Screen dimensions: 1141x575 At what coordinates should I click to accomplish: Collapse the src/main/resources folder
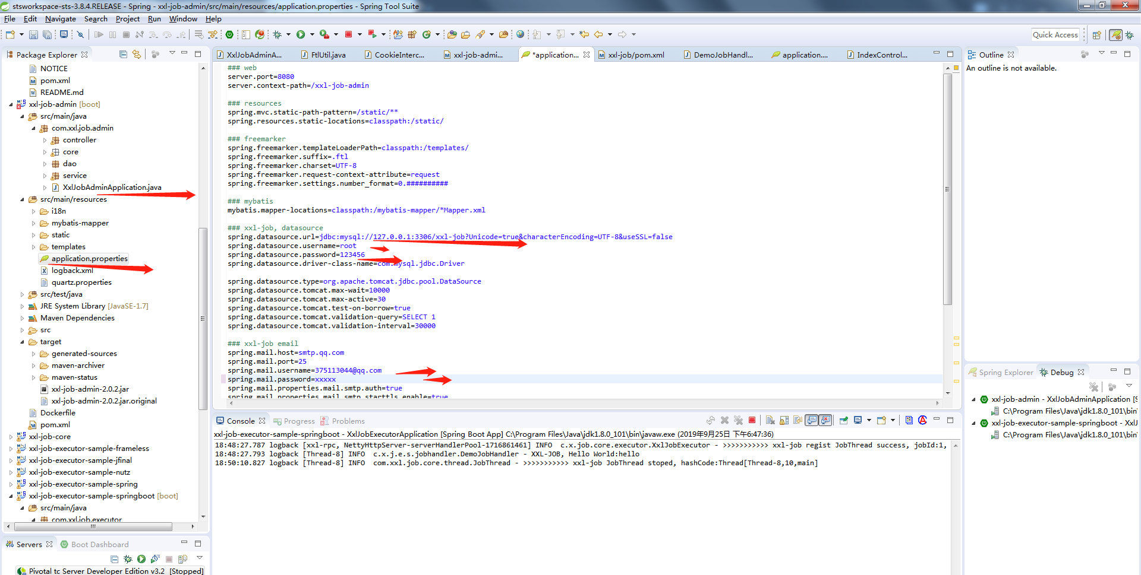23,199
